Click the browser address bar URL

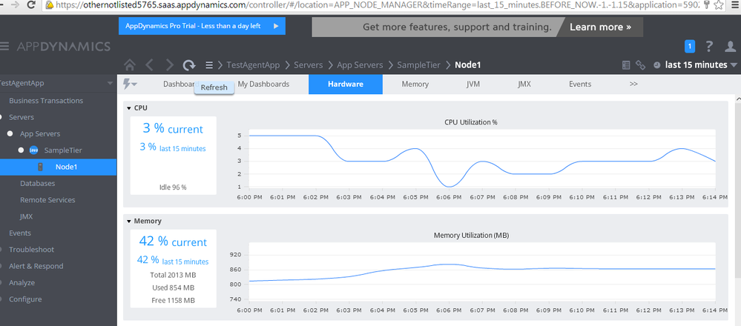378,5
